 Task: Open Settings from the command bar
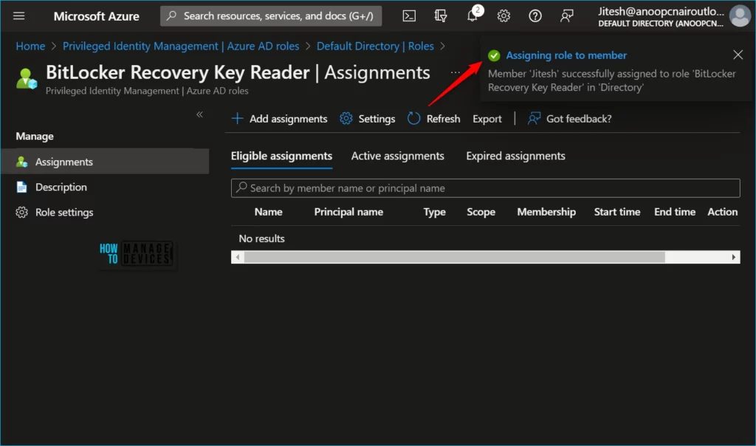pyautogui.click(x=368, y=119)
